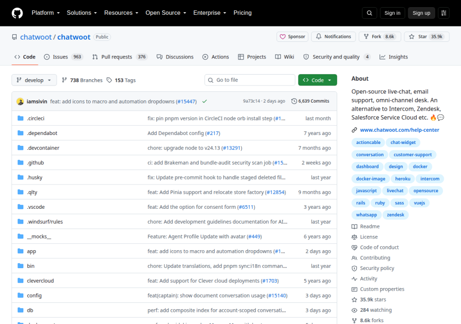Select the docker-image topic tag
461x324 pixels.
[371, 179]
